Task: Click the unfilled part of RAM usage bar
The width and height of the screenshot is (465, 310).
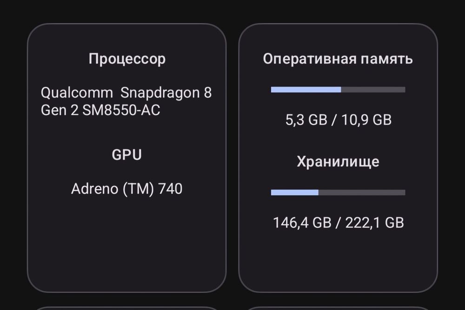Action: (x=373, y=90)
